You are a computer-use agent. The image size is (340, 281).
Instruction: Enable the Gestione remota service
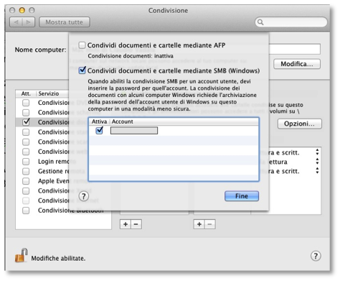point(26,171)
